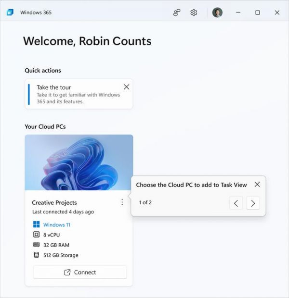Image resolution: width=289 pixels, height=298 pixels.
Task: Go to the next tip
Action: 253,203
